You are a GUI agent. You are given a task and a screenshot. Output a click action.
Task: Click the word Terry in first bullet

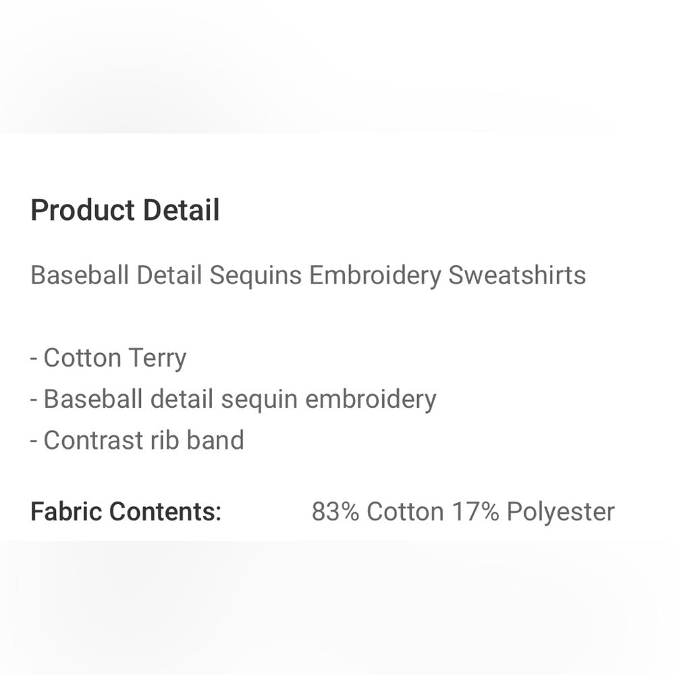point(157,359)
